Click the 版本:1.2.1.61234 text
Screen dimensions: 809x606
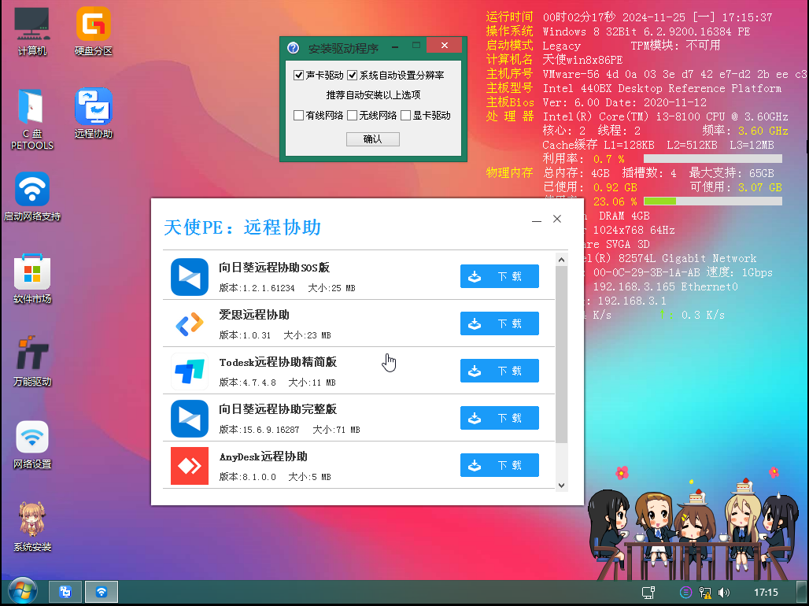257,288
